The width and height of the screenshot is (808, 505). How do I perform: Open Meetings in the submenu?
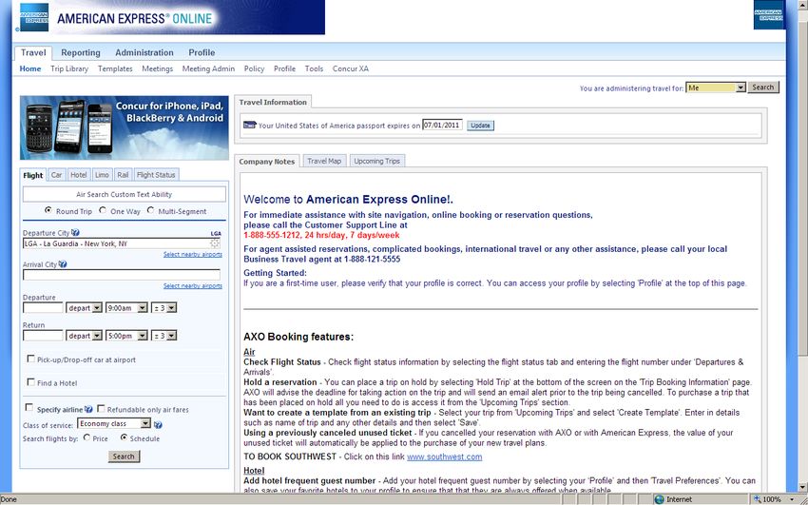(157, 68)
